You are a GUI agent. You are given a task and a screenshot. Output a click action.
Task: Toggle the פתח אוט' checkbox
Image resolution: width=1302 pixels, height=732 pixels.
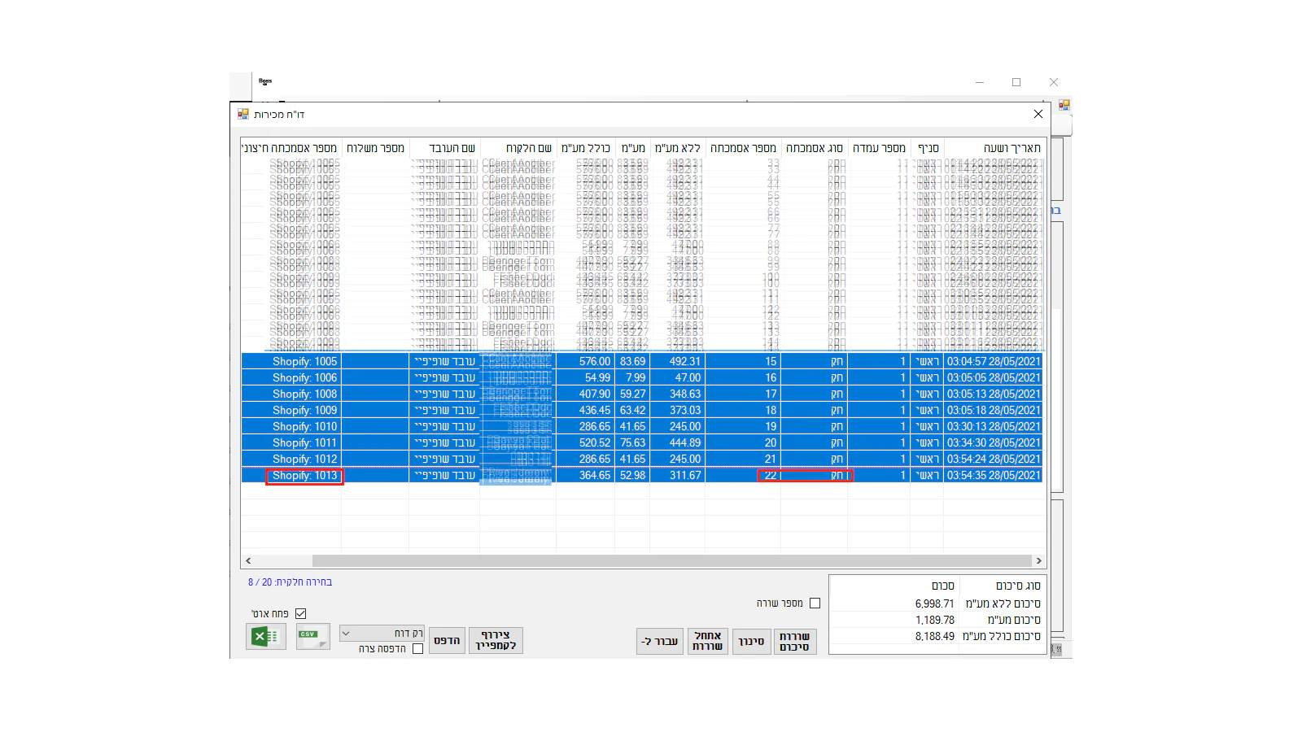tap(301, 613)
